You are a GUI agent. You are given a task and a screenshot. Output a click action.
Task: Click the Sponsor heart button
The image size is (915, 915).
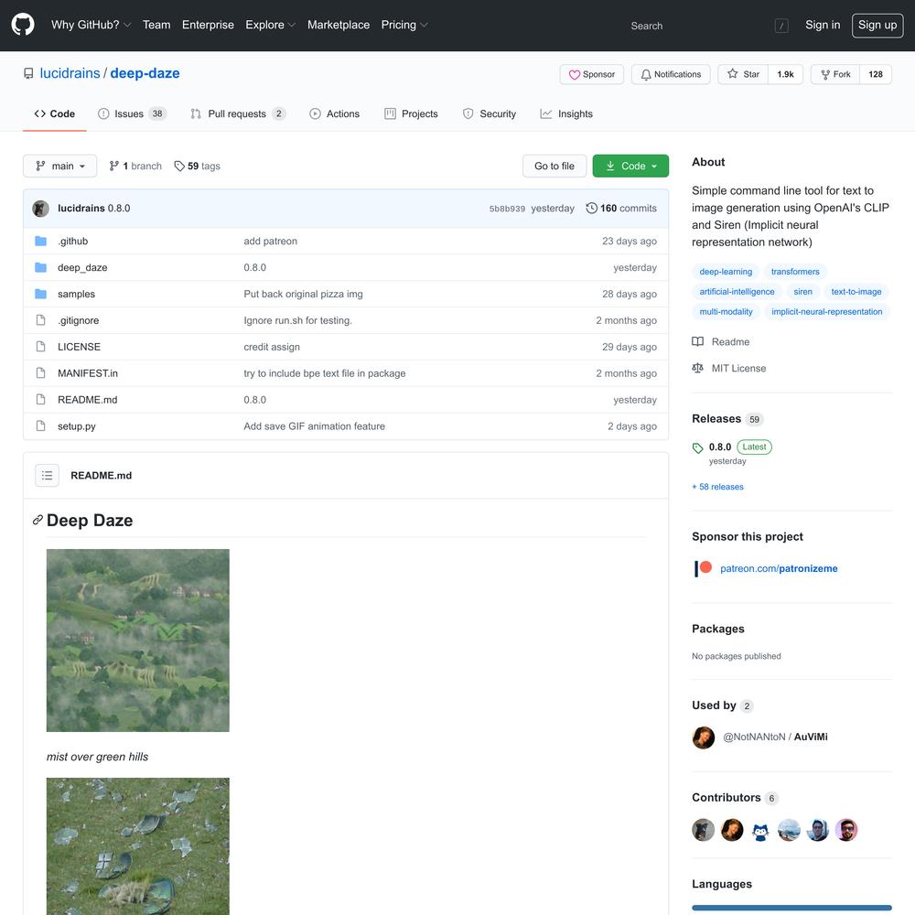(x=592, y=74)
